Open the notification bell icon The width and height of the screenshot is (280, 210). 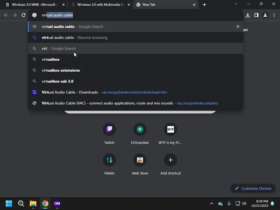pyautogui.click(x=273, y=203)
